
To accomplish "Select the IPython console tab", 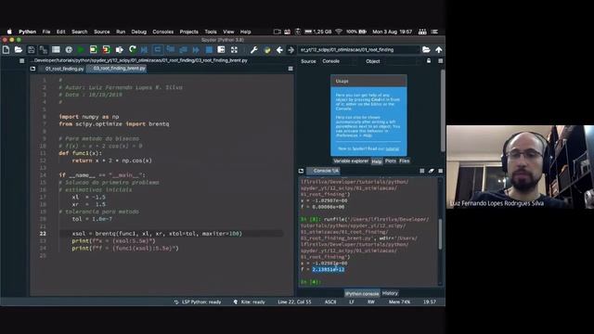I will (x=362, y=293).
